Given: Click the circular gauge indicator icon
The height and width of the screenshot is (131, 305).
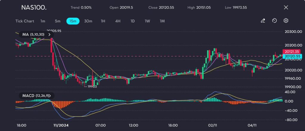Looking at the screenshot, I should point(274,21).
